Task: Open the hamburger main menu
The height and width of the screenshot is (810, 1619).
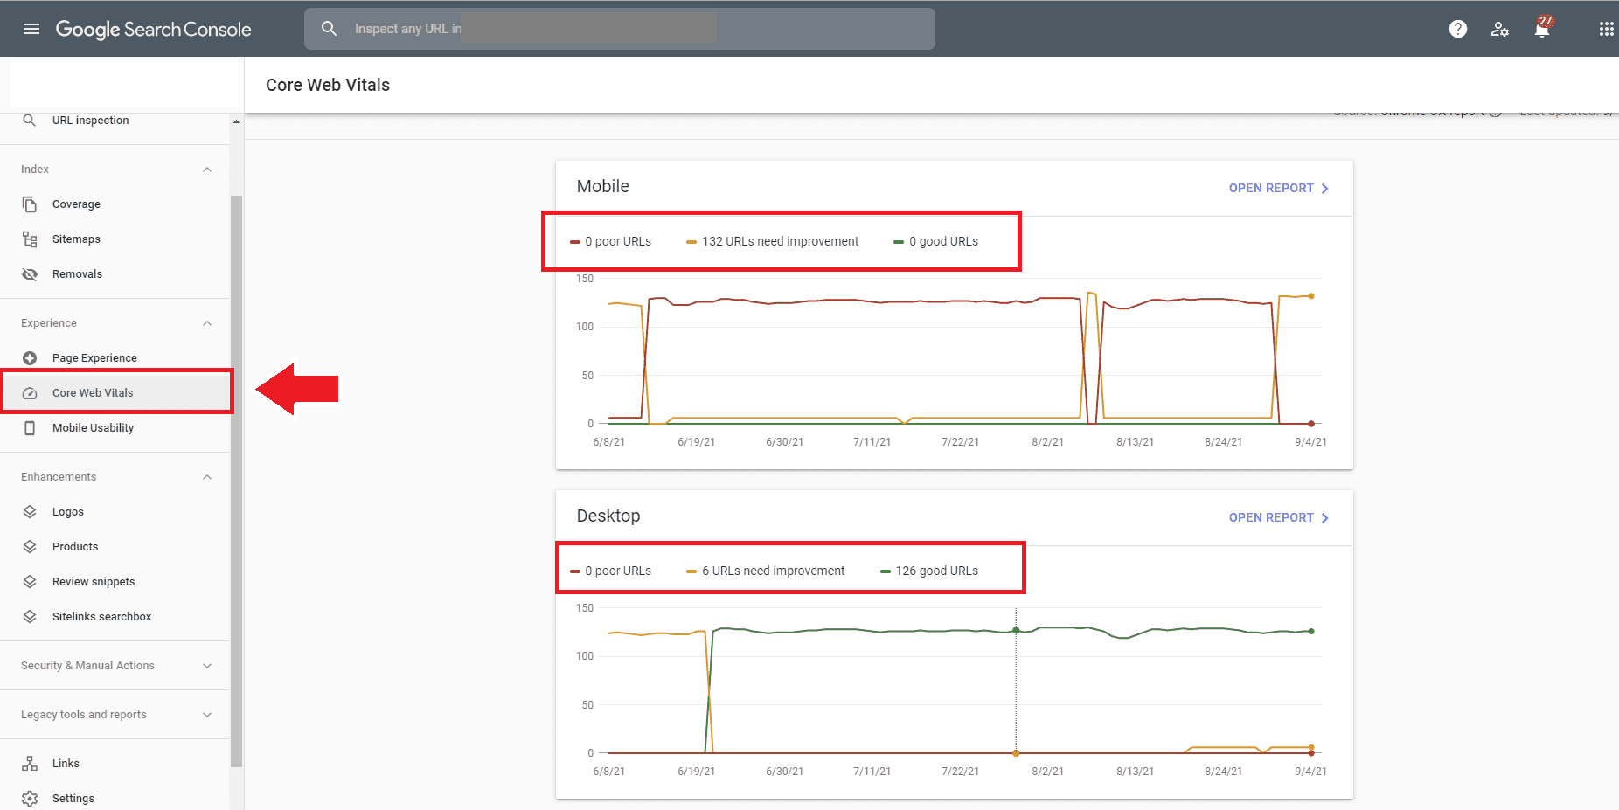Action: [31, 29]
